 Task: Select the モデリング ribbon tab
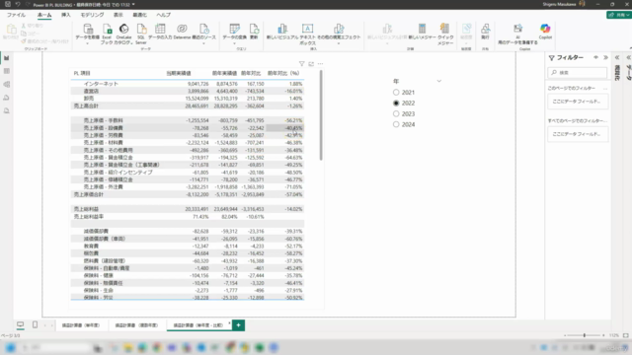coord(92,15)
